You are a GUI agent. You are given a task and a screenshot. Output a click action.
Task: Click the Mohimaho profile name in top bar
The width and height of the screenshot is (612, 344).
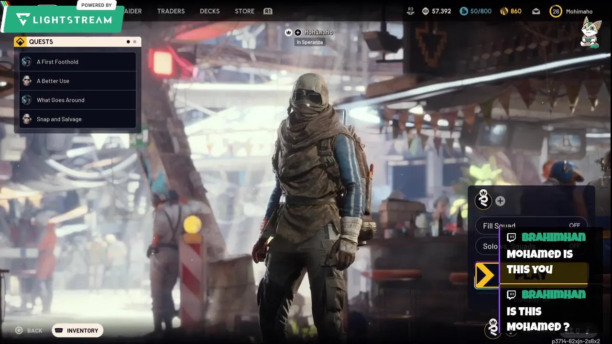click(579, 11)
